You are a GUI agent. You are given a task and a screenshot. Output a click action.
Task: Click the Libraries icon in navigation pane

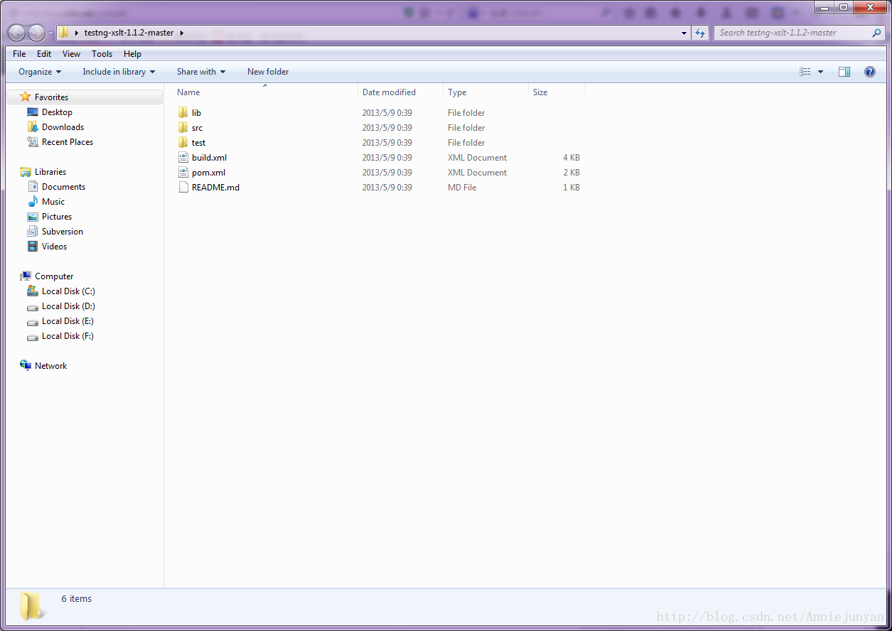(26, 172)
